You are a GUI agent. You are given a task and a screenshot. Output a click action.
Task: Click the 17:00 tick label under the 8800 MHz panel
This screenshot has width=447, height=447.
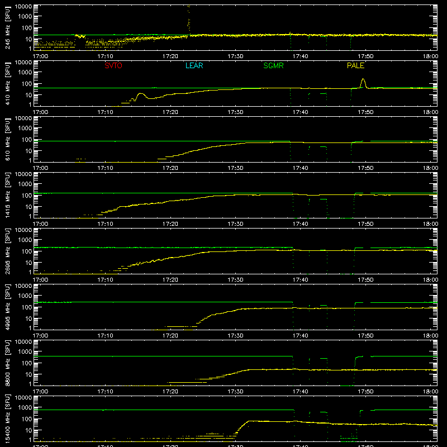[40, 392]
